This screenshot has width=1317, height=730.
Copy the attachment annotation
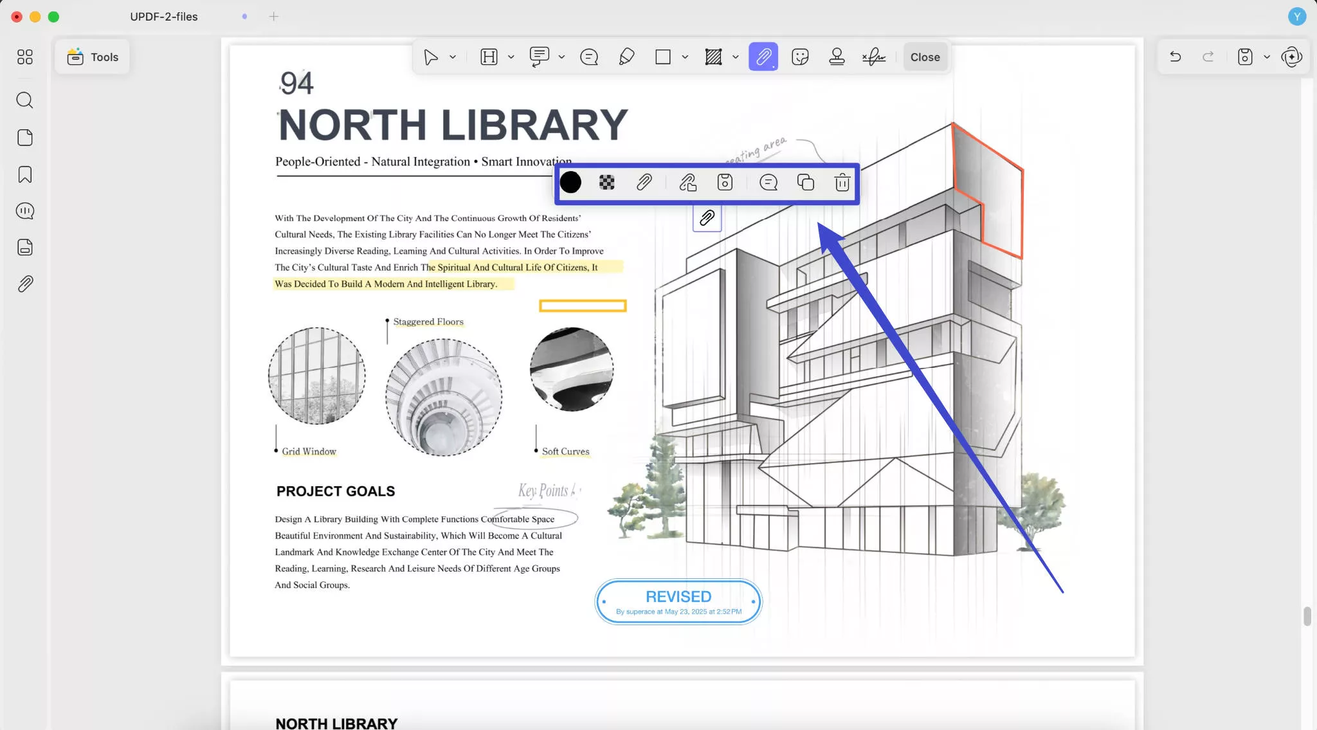pos(805,183)
